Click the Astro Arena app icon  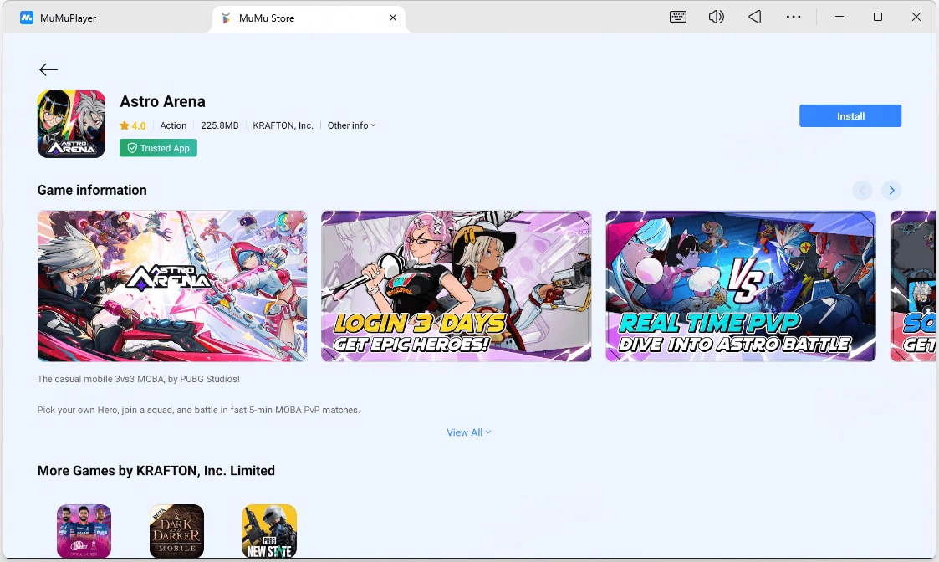coord(71,124)
